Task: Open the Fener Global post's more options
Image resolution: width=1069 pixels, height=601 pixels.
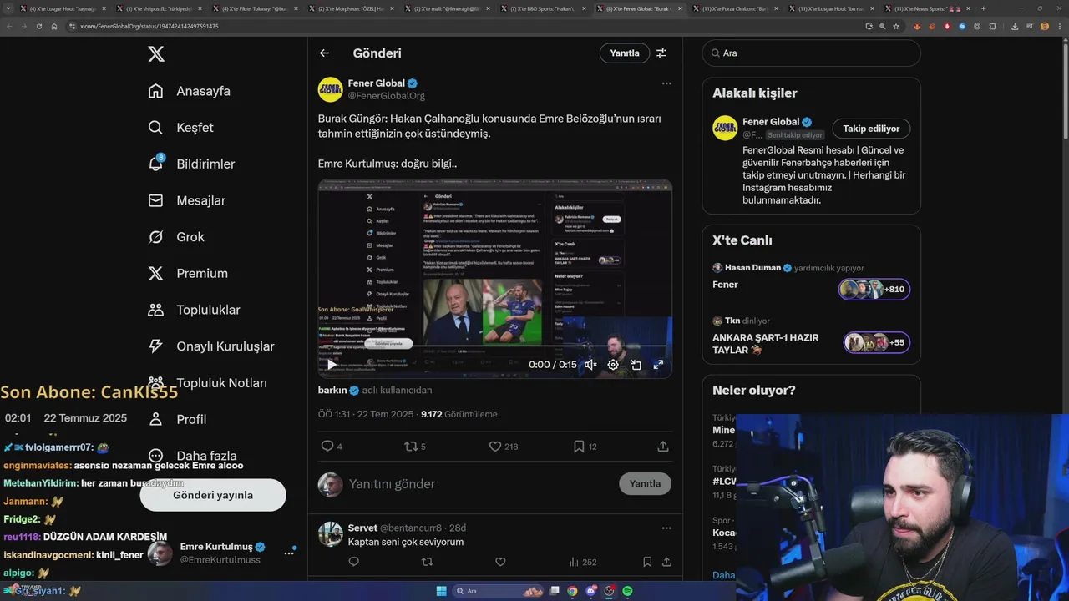Action: tap(666, 83)
